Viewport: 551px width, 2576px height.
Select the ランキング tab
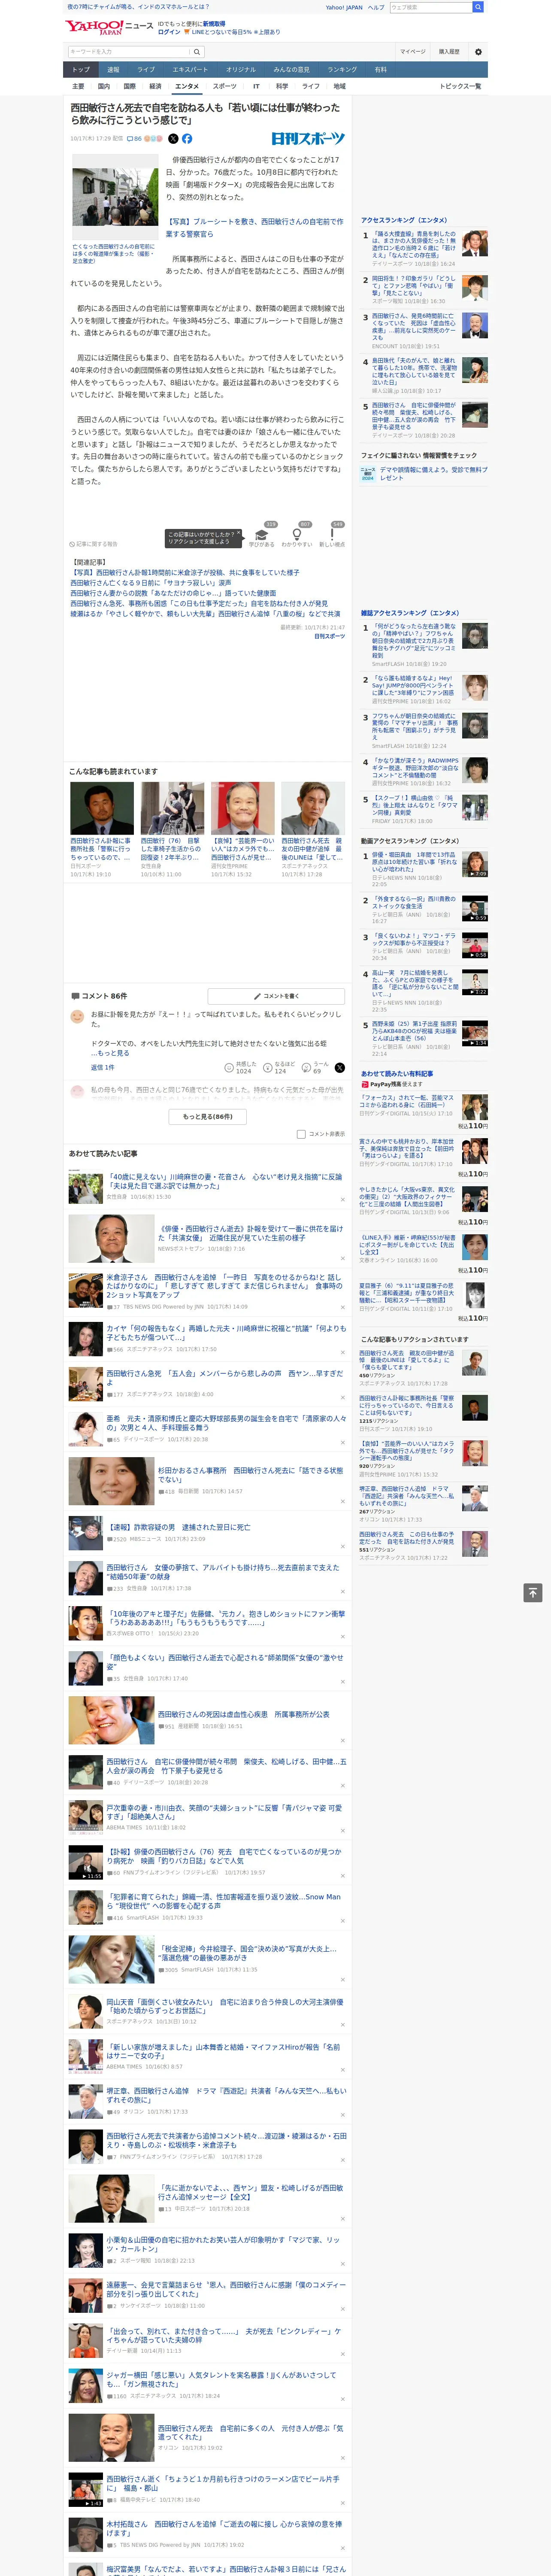(342, 70)
